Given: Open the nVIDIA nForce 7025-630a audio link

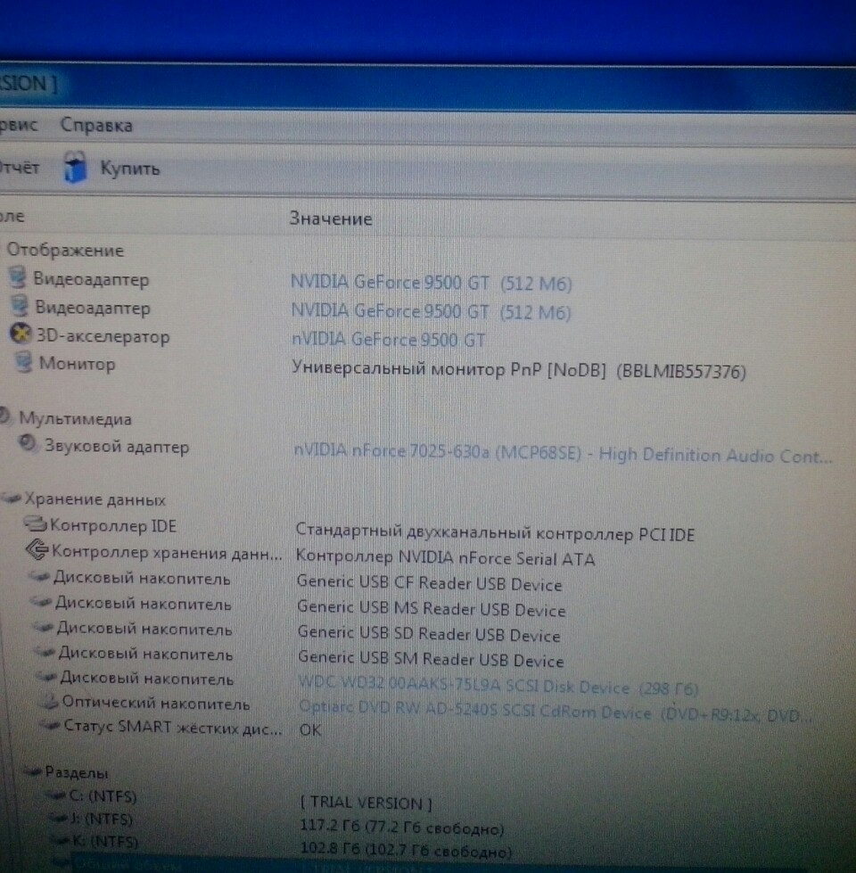Looking at the screenshot, I should click(564, 454).
